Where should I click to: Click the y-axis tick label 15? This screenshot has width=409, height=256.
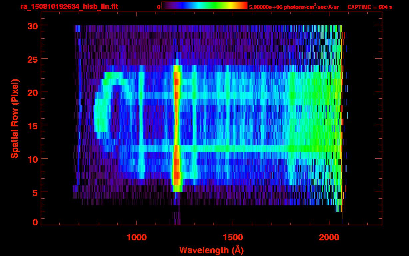[x=32, y=126]
